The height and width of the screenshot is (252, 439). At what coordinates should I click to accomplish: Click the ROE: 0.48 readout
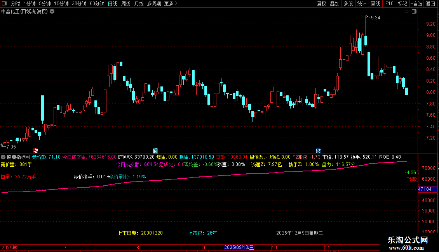(390, 157)
